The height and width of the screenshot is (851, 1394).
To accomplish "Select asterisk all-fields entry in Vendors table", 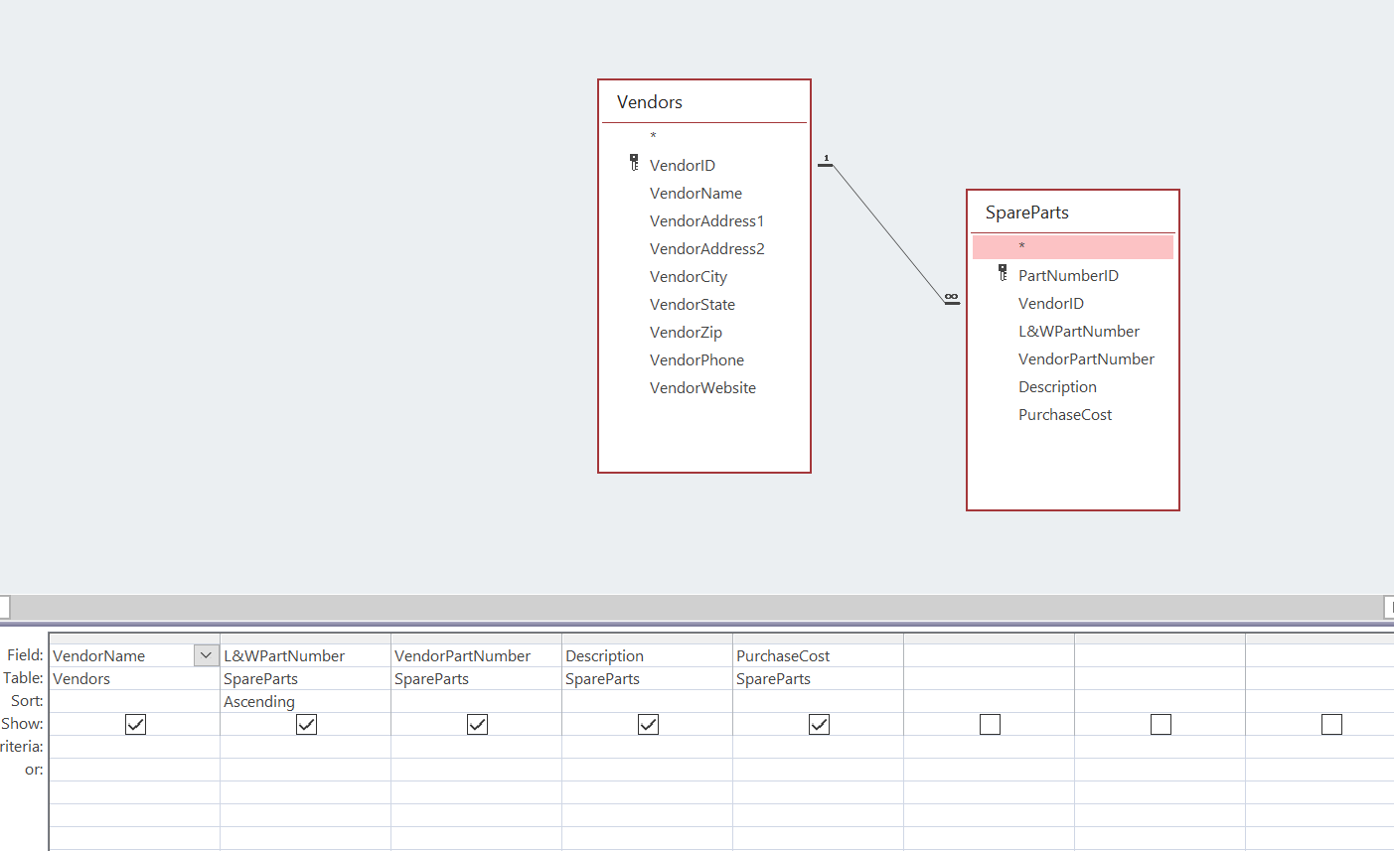I will tap(653, 136).
